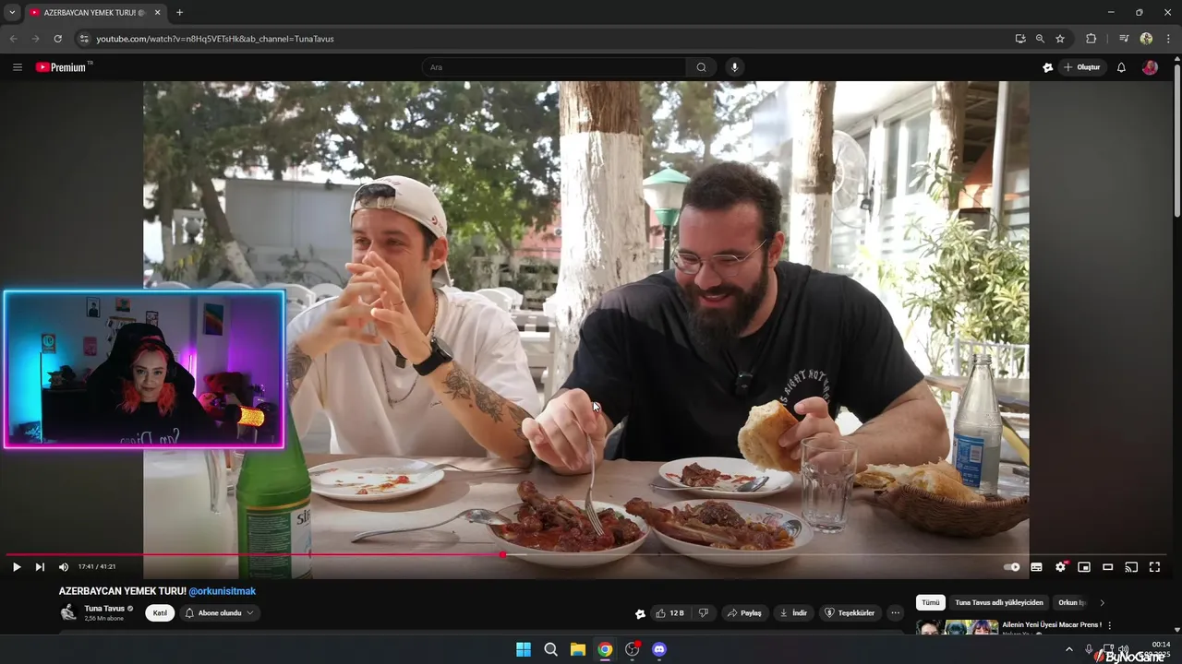The height and width of the screenshot is (664, 1182).
Task: Open the Windows Start menu
Action: [524, 649]
